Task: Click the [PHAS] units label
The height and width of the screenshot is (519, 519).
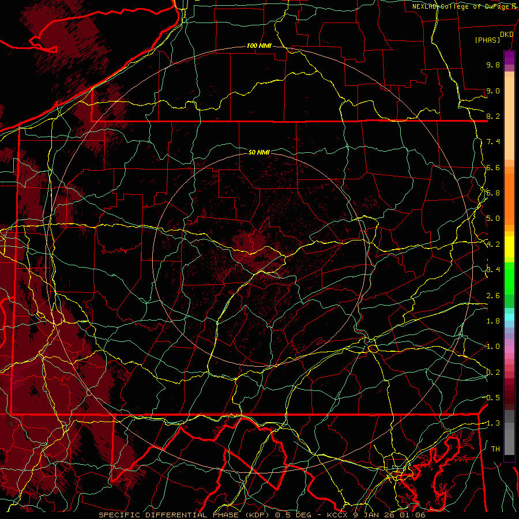Action: click(x=487, y=40)
